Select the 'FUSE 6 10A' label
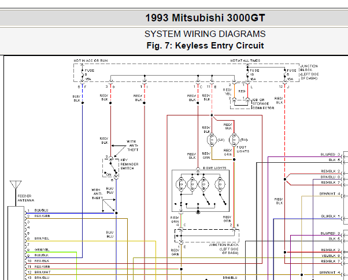 click(291, 74)
